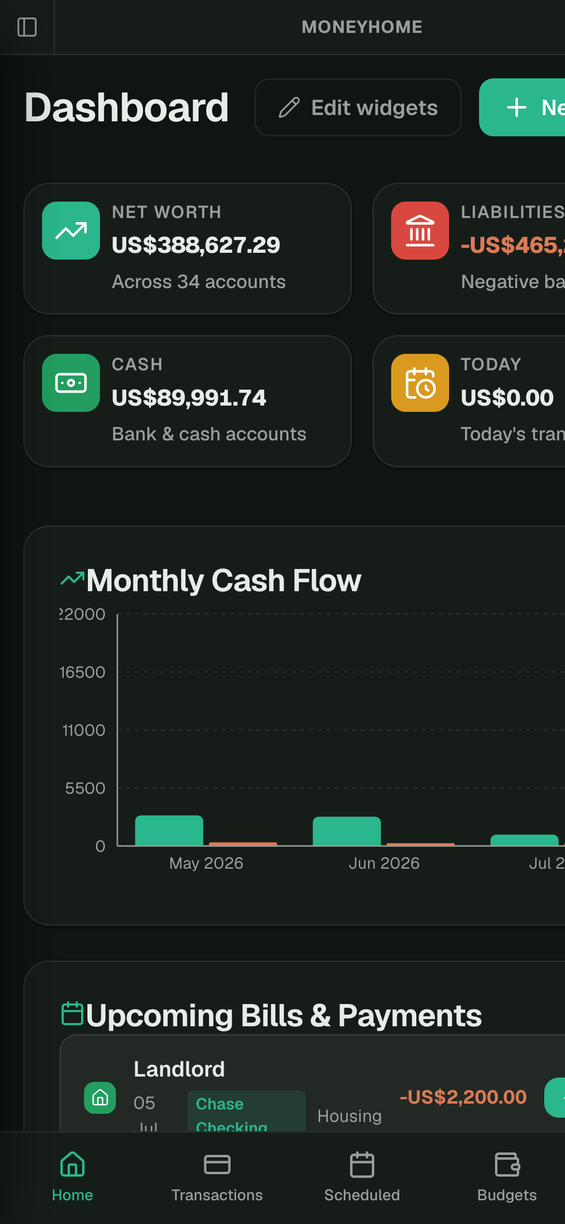This screenshot has height=1224, width=565.
Task: Click the pencil icon in Edit widgets
Action: (289, 107)
